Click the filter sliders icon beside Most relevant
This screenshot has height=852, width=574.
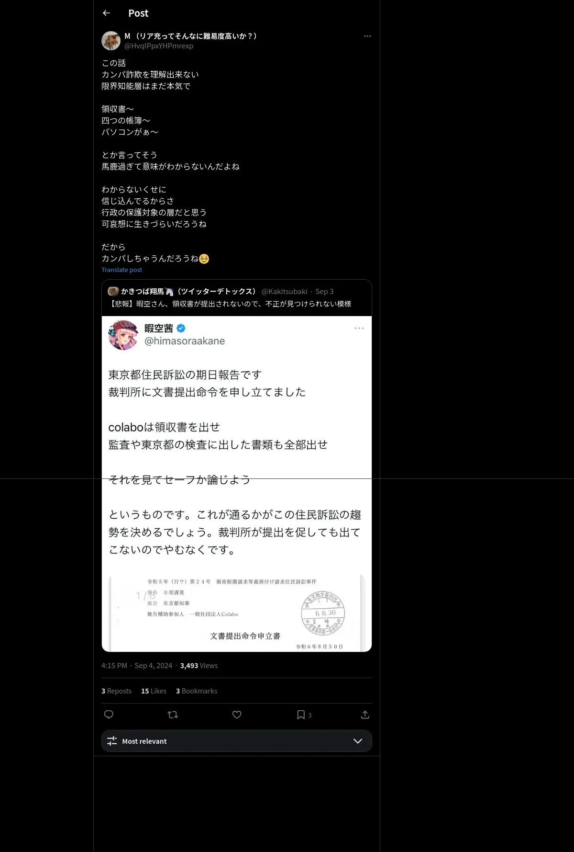(112, 741)
